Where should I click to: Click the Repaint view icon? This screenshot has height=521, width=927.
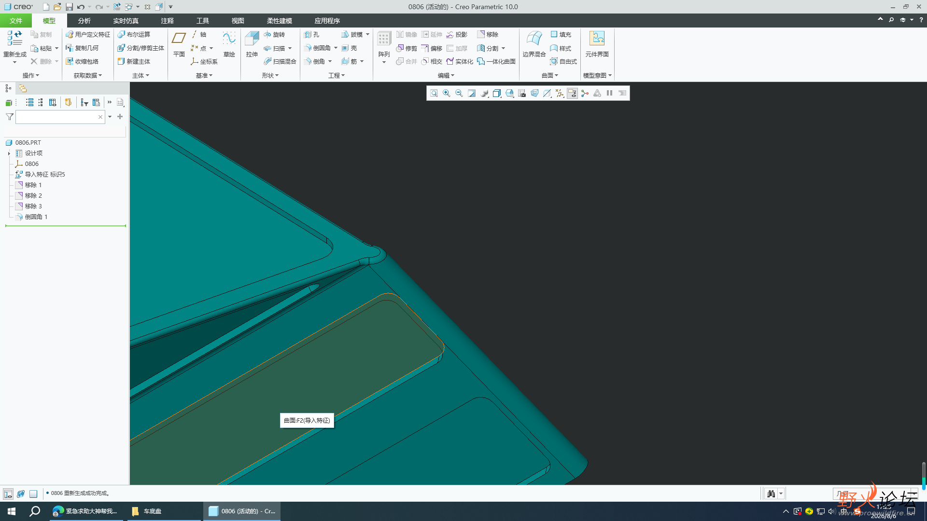pos(472,94)
